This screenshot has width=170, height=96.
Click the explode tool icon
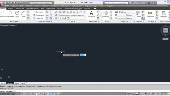[56, 15]
